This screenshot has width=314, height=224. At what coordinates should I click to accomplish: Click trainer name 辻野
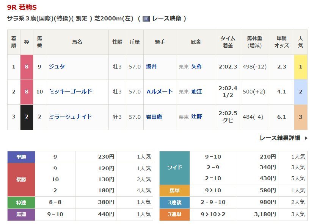(196, 117)
